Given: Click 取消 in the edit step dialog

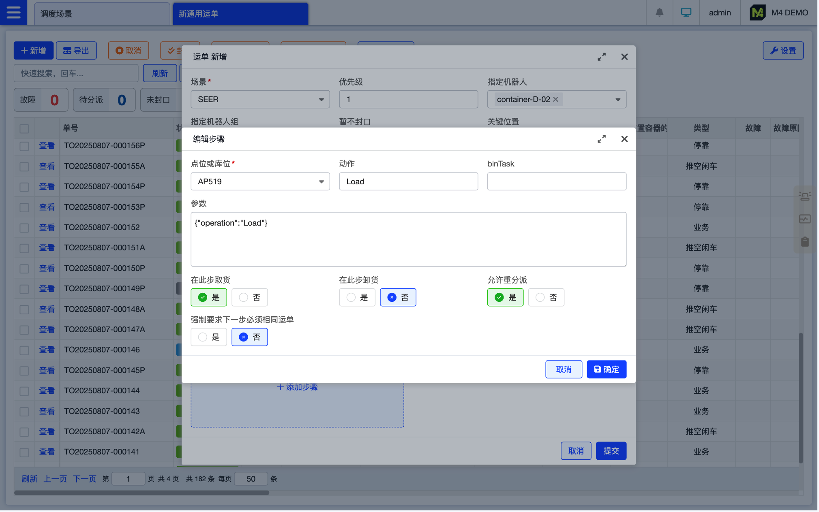Looking at the screenshot, I should pos(563,369).
